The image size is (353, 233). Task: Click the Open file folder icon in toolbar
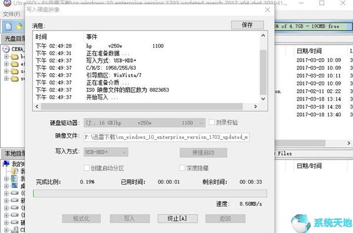tap(19, 26)
